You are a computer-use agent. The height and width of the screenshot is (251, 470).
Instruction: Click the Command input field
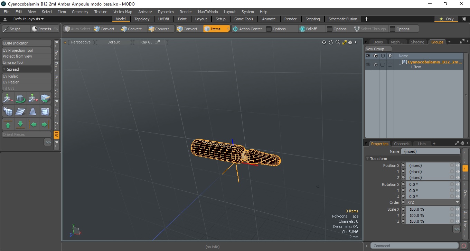415,246
